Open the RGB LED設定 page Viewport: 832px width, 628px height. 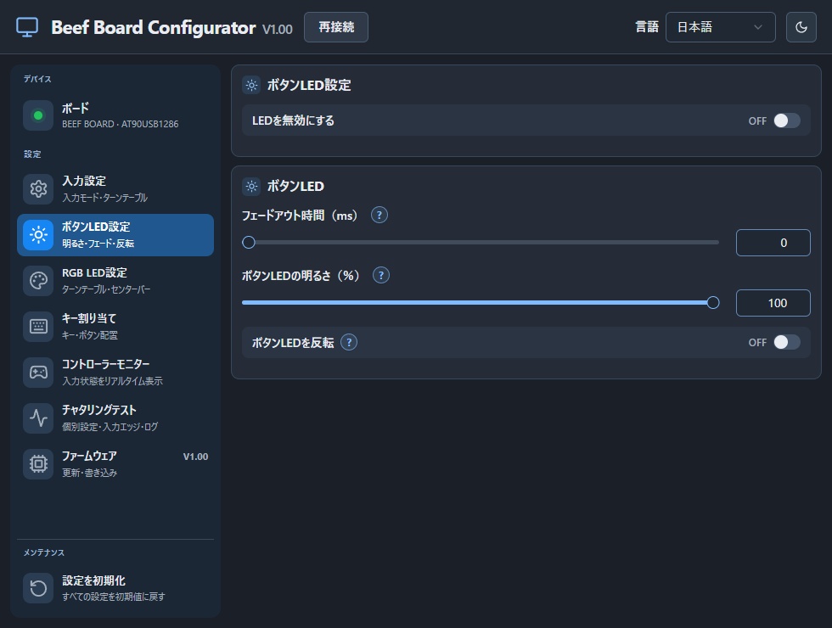[x=115, y=281]
